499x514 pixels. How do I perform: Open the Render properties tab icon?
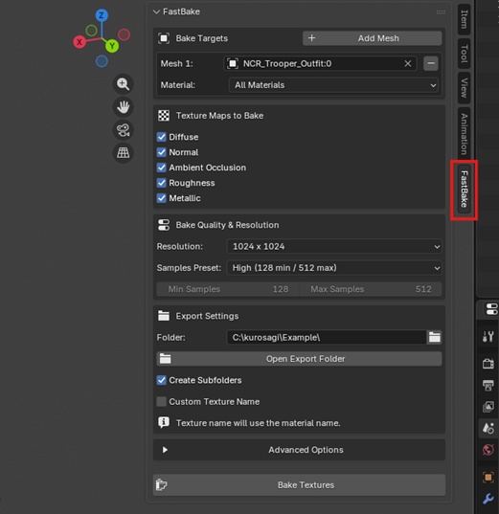pyautogui.click(x=488, y=364)
